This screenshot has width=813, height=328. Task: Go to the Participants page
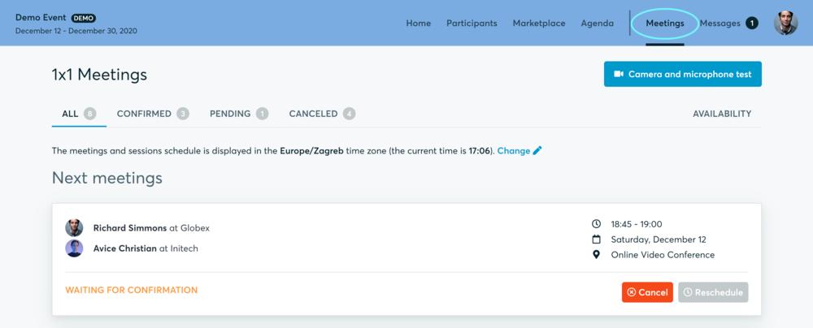(x=472, y=24)
